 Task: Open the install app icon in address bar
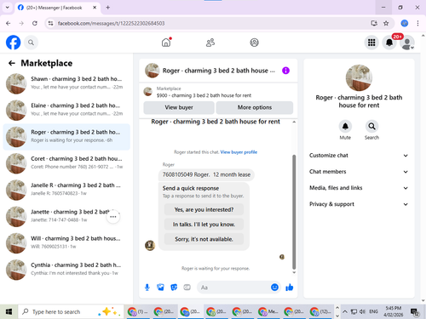point(374,23)
